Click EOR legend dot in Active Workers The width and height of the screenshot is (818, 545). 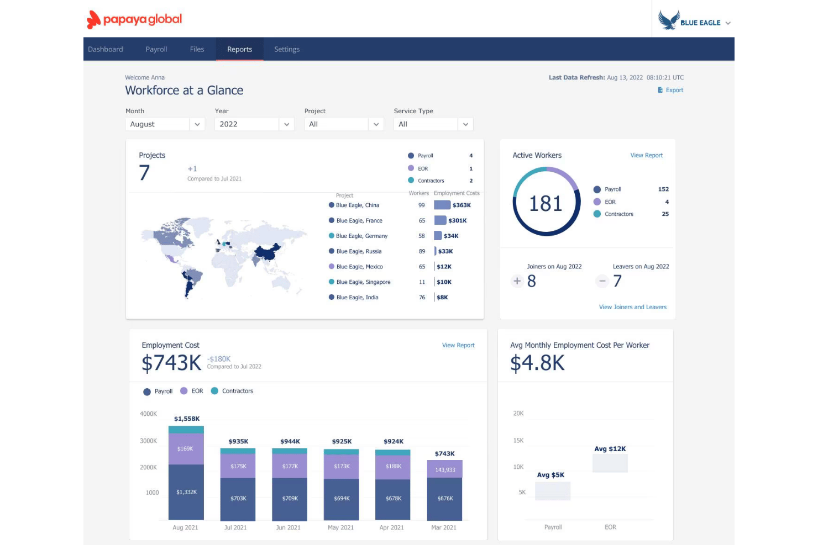(x=597, y=202)
